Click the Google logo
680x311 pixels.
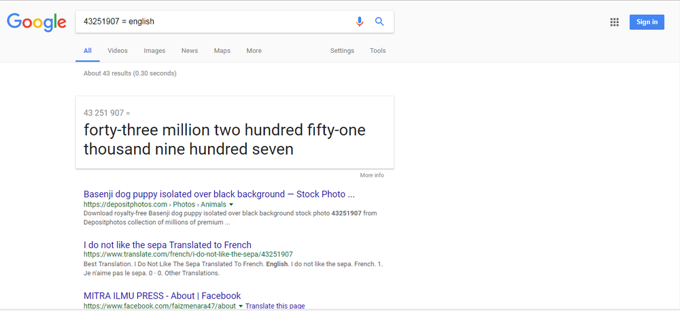[x=37, y=22]
